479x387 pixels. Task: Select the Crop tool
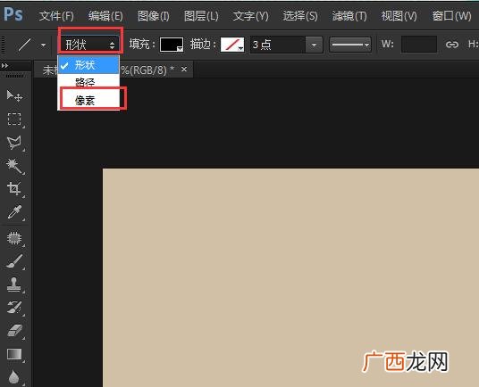tap(14, 189)
